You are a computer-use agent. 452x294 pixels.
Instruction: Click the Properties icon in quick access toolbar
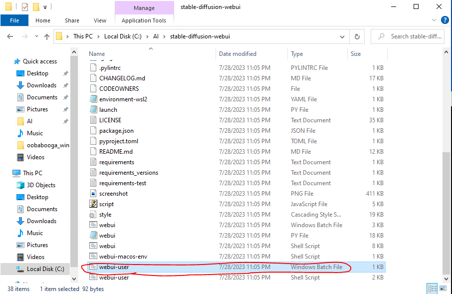click(25, 6)
